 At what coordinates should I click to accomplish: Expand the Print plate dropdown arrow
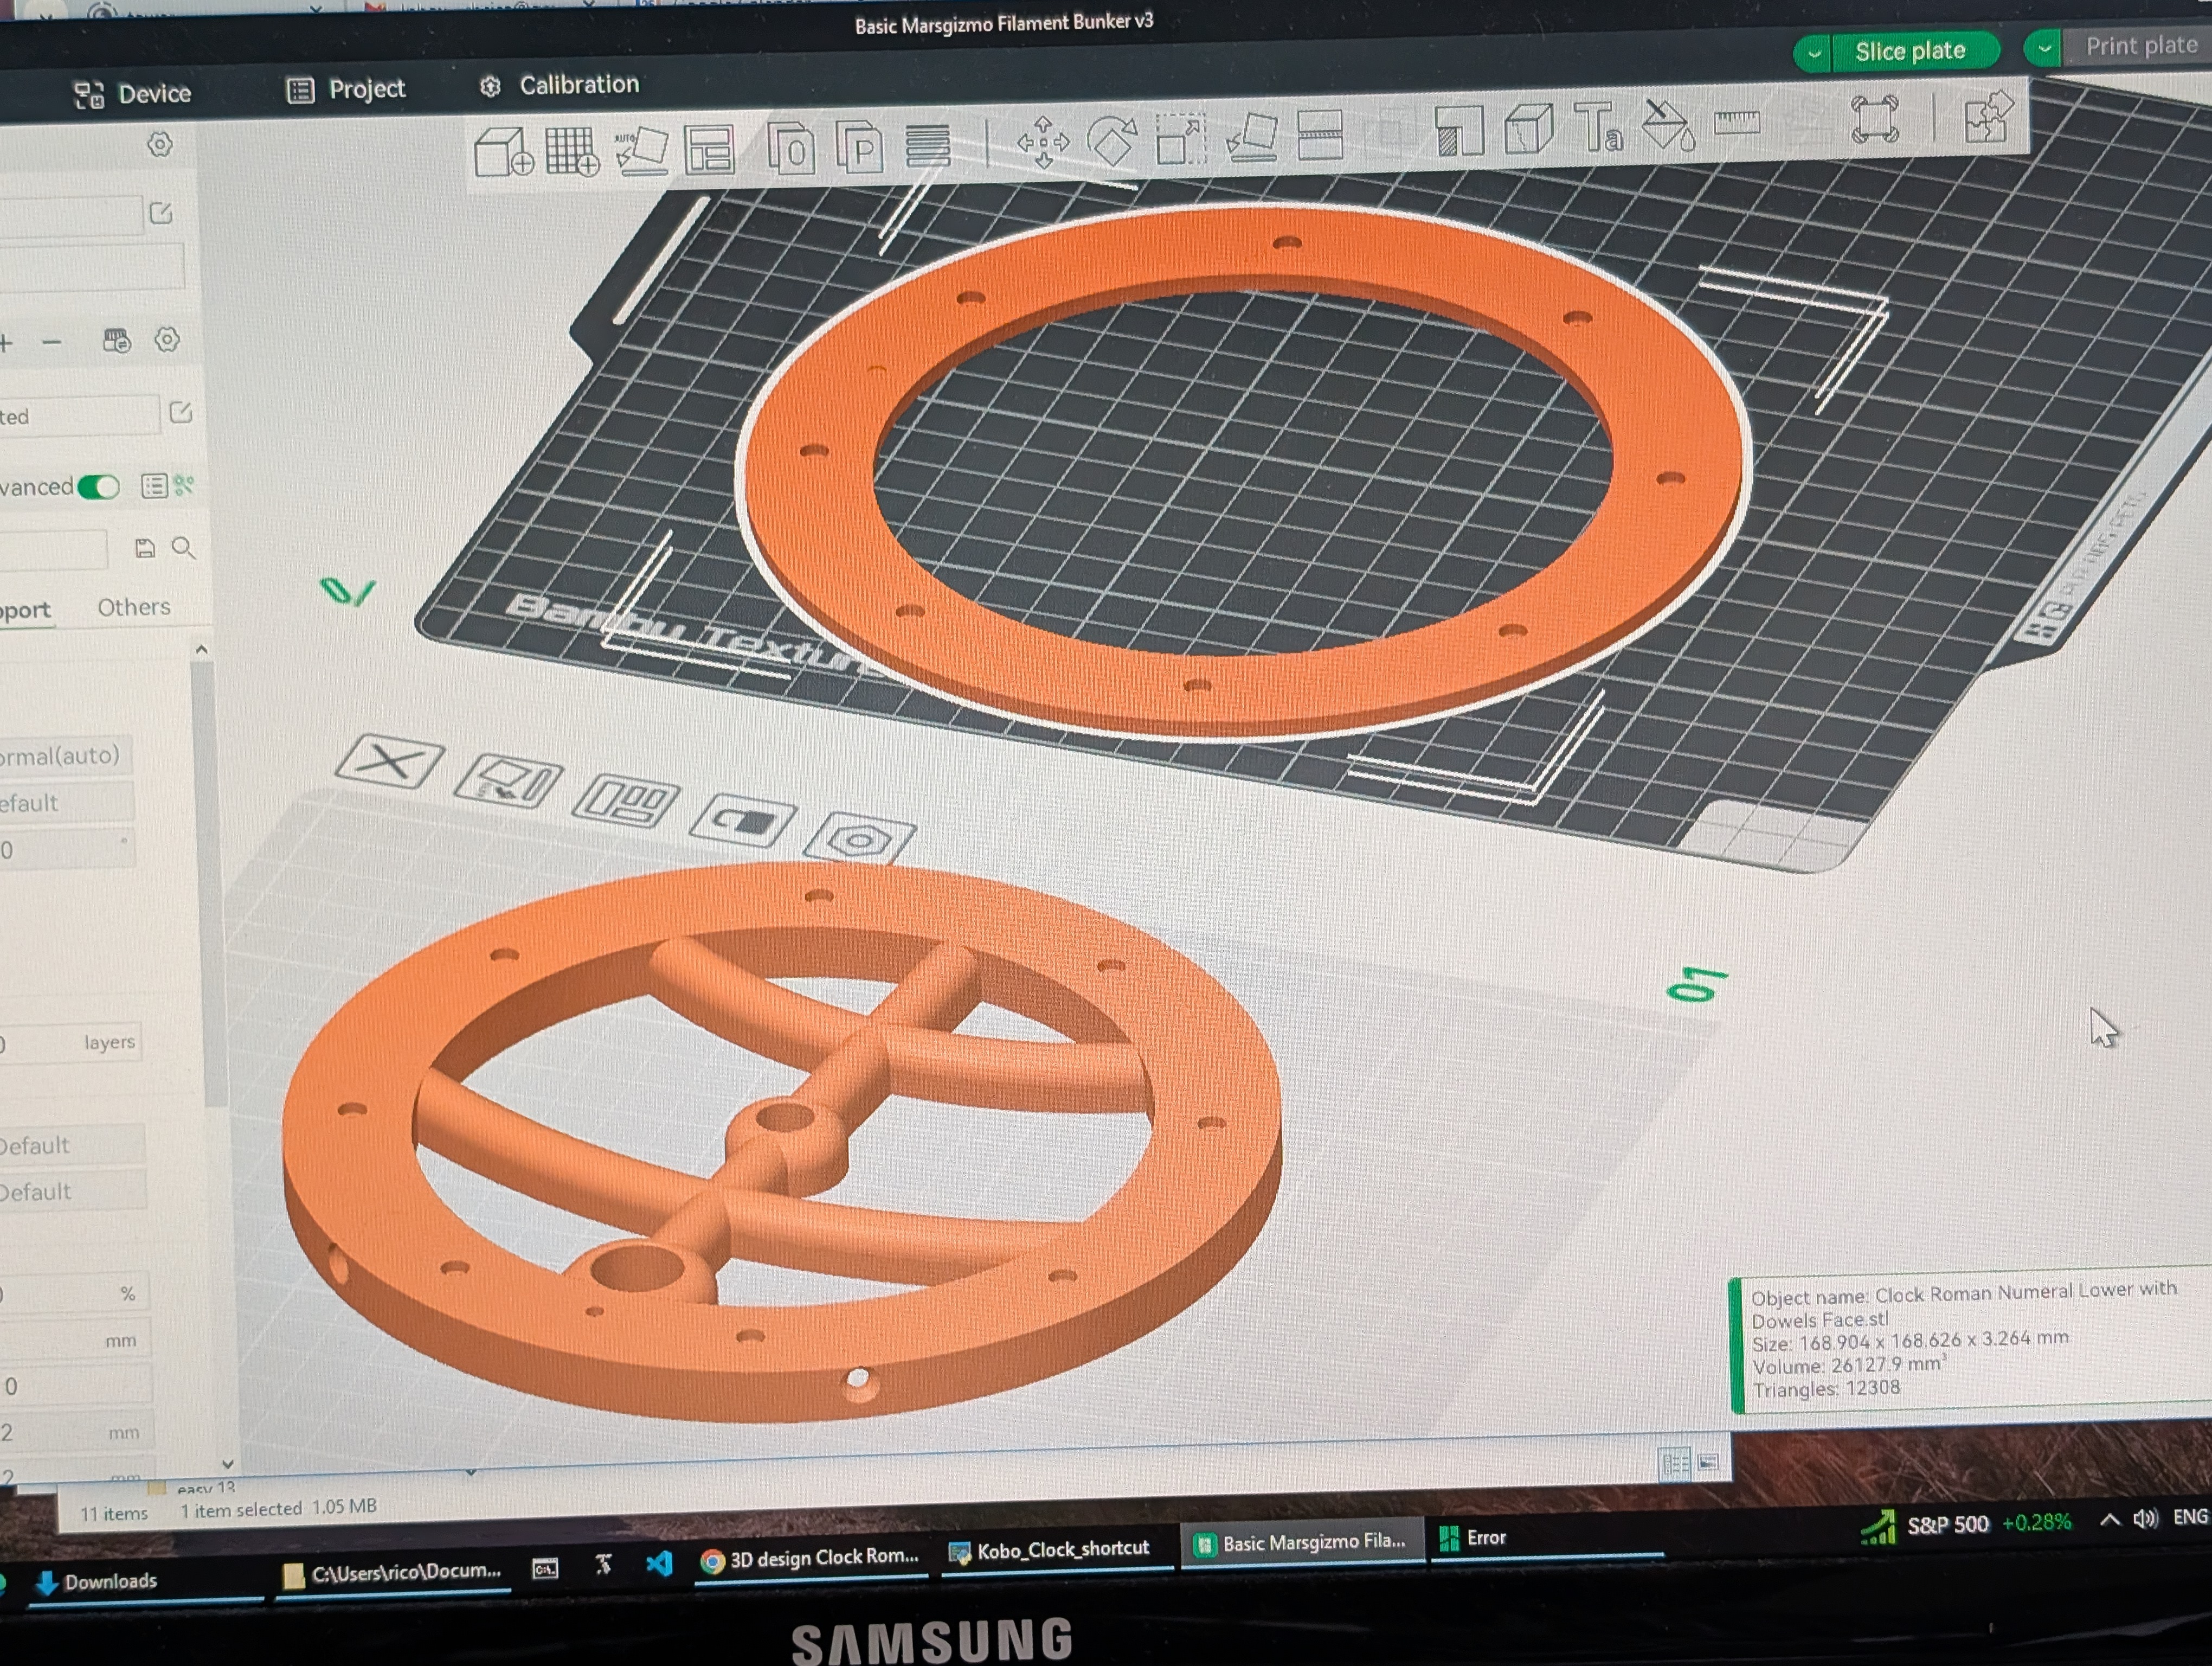2044,47
